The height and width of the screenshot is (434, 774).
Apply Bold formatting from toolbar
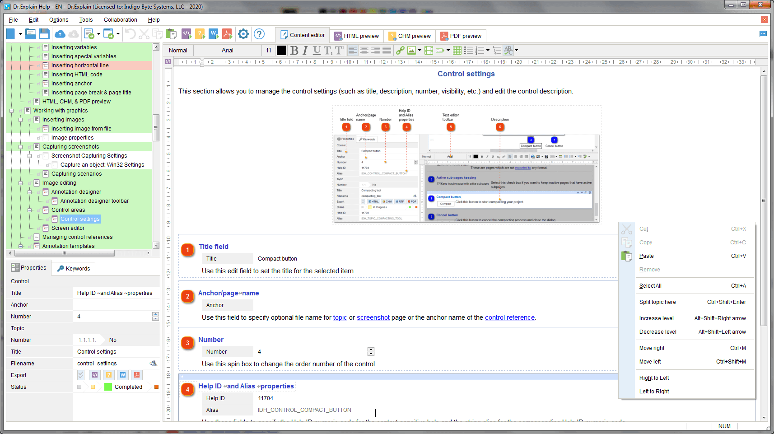pos(294,51)
